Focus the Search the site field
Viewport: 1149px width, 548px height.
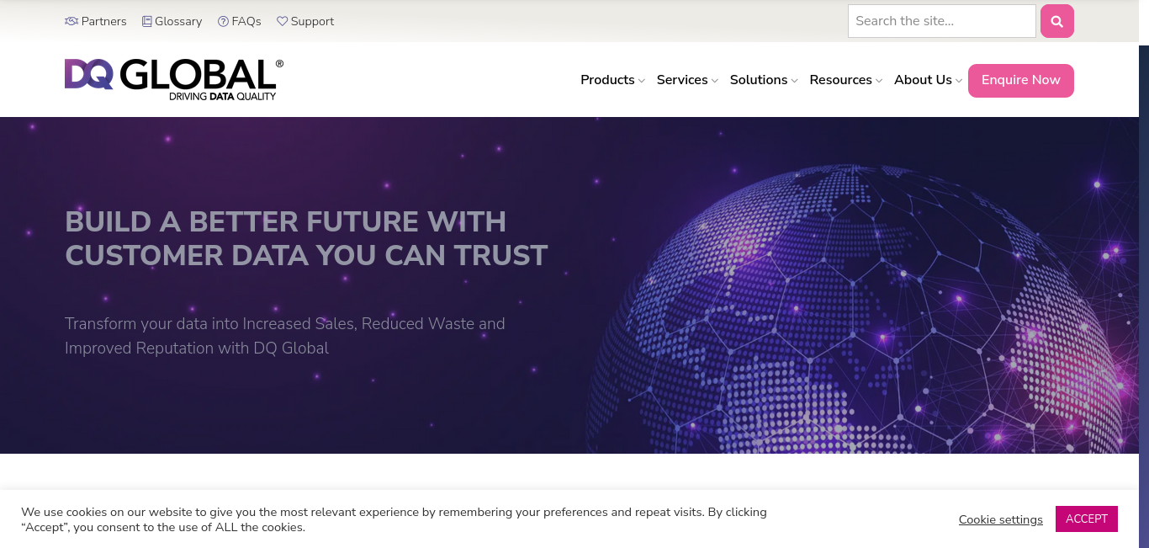click(941, 21)
